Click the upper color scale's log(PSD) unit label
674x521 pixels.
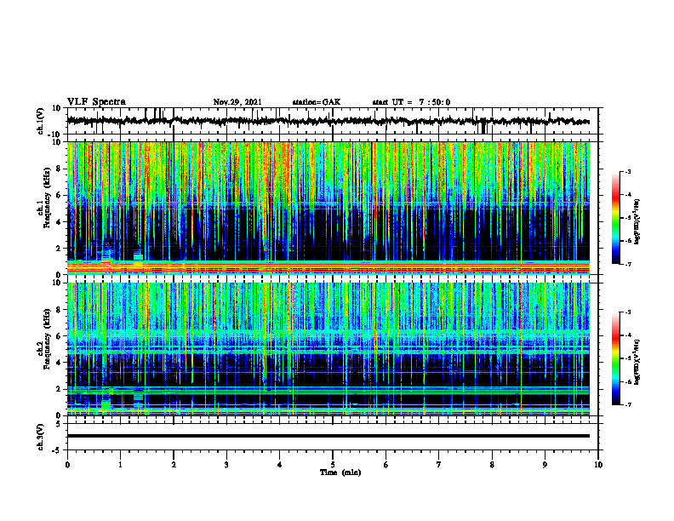tap(637, 222)
